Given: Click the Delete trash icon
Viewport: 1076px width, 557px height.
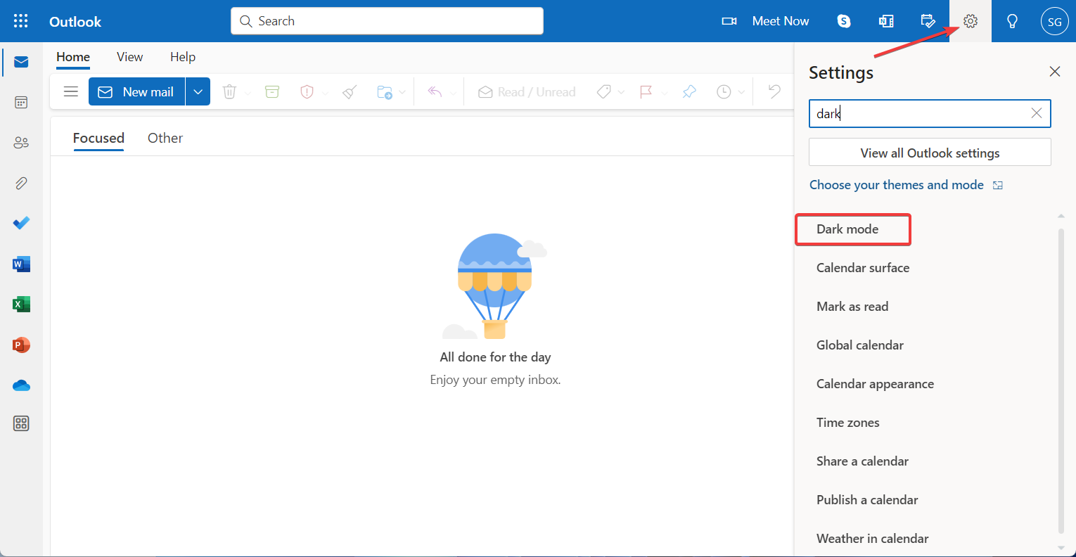Looking at the screenshot, I should [229, 91].
